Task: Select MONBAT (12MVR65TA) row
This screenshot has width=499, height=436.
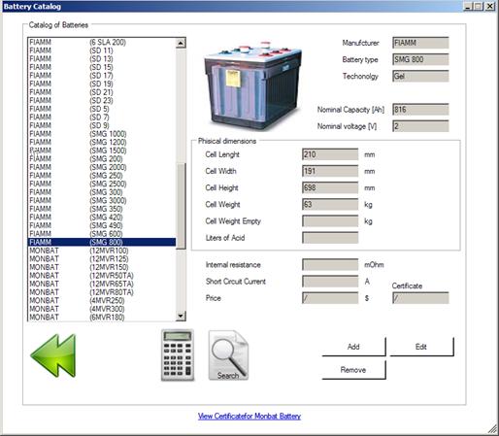Action: (x=102, y=284)
